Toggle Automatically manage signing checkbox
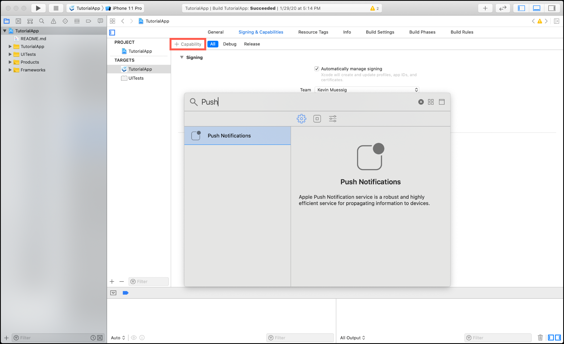This screenshot has height=344, width=564. 317,69
